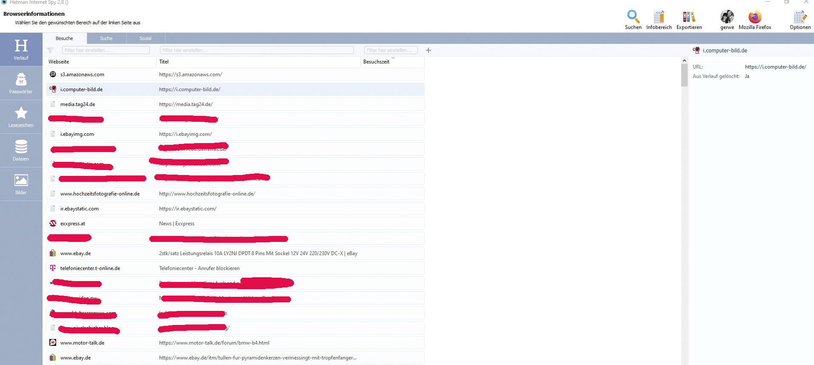Select the i.computer-bild.de website cell
The image size is (814, 365).
click(x=81, y=89)
